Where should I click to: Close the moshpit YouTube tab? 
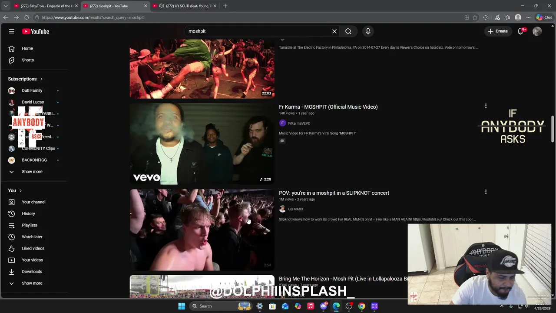(x=146, y=6)
